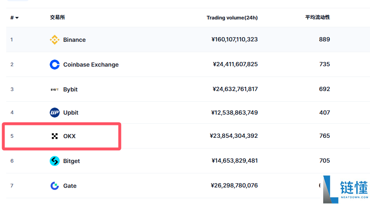This screenshot has height=204, width=370.
Task: Open the Gate exchange link
Action: pos(70,186)
